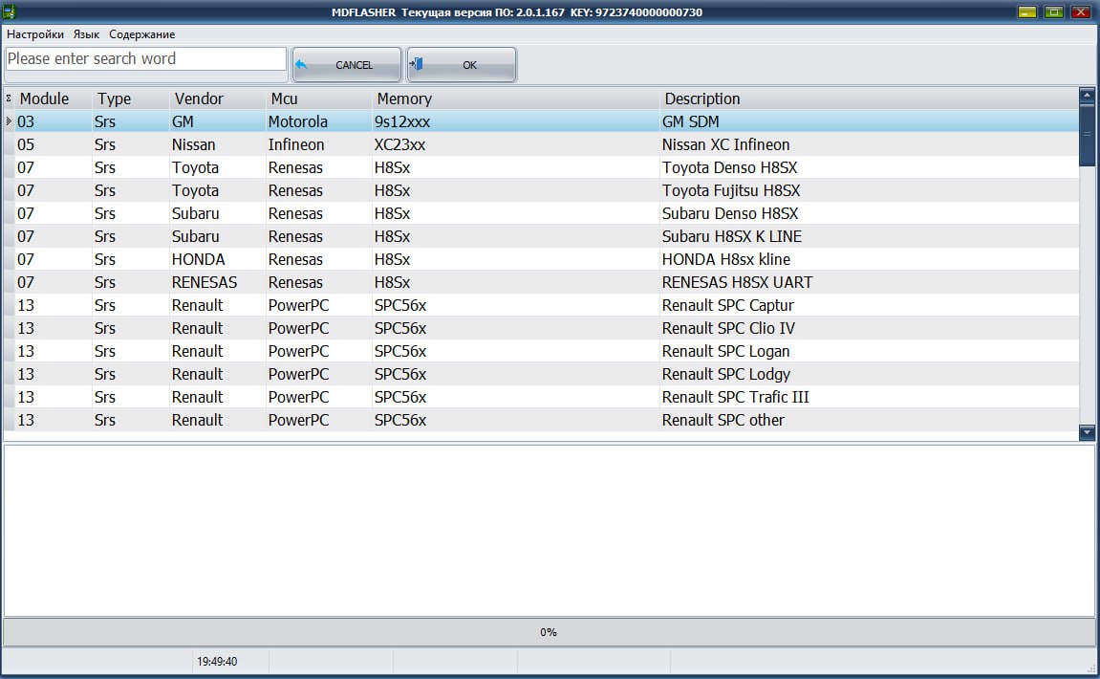Click the Motorola Mcu cell
The image size is (1100, 679).
318,121
